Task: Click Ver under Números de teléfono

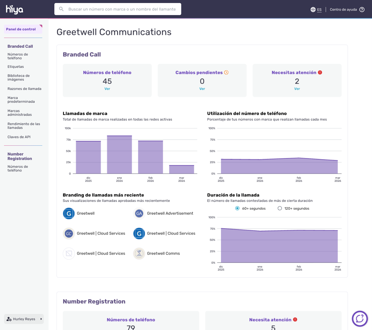Action: [x=107, y=89]
